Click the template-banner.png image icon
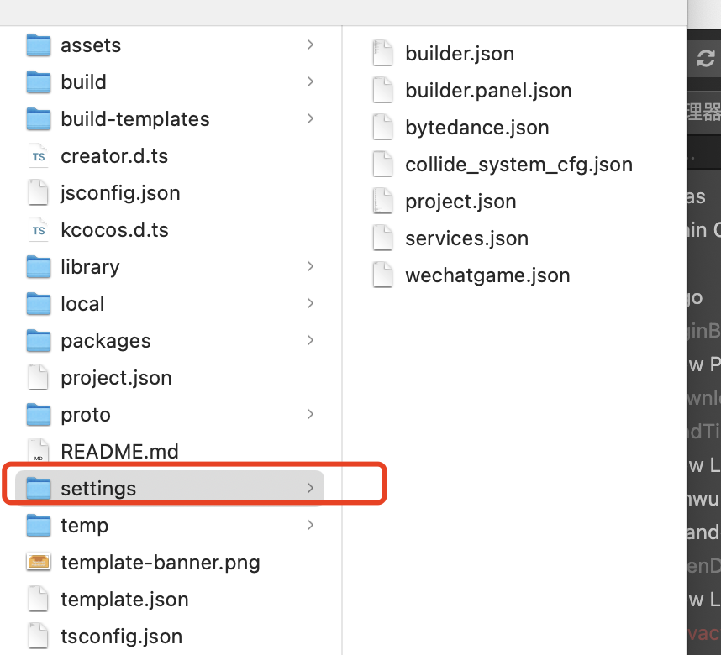Screen dimensions: 721x655 click(39, 563)
